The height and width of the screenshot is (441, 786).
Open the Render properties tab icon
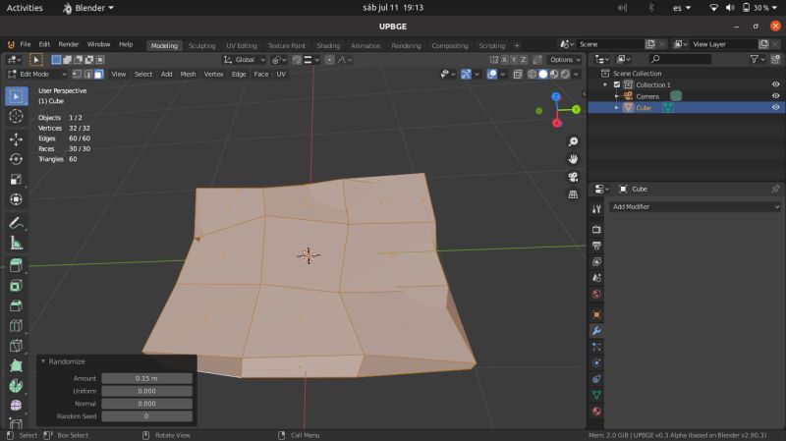596,230
